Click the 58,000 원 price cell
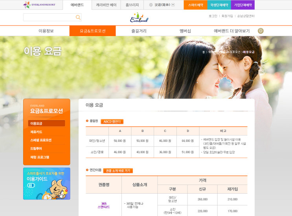The width and height of the screenshot is (292, 216). click(x=120, y=141)
